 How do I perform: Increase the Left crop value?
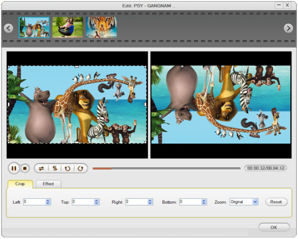point(48,200)
